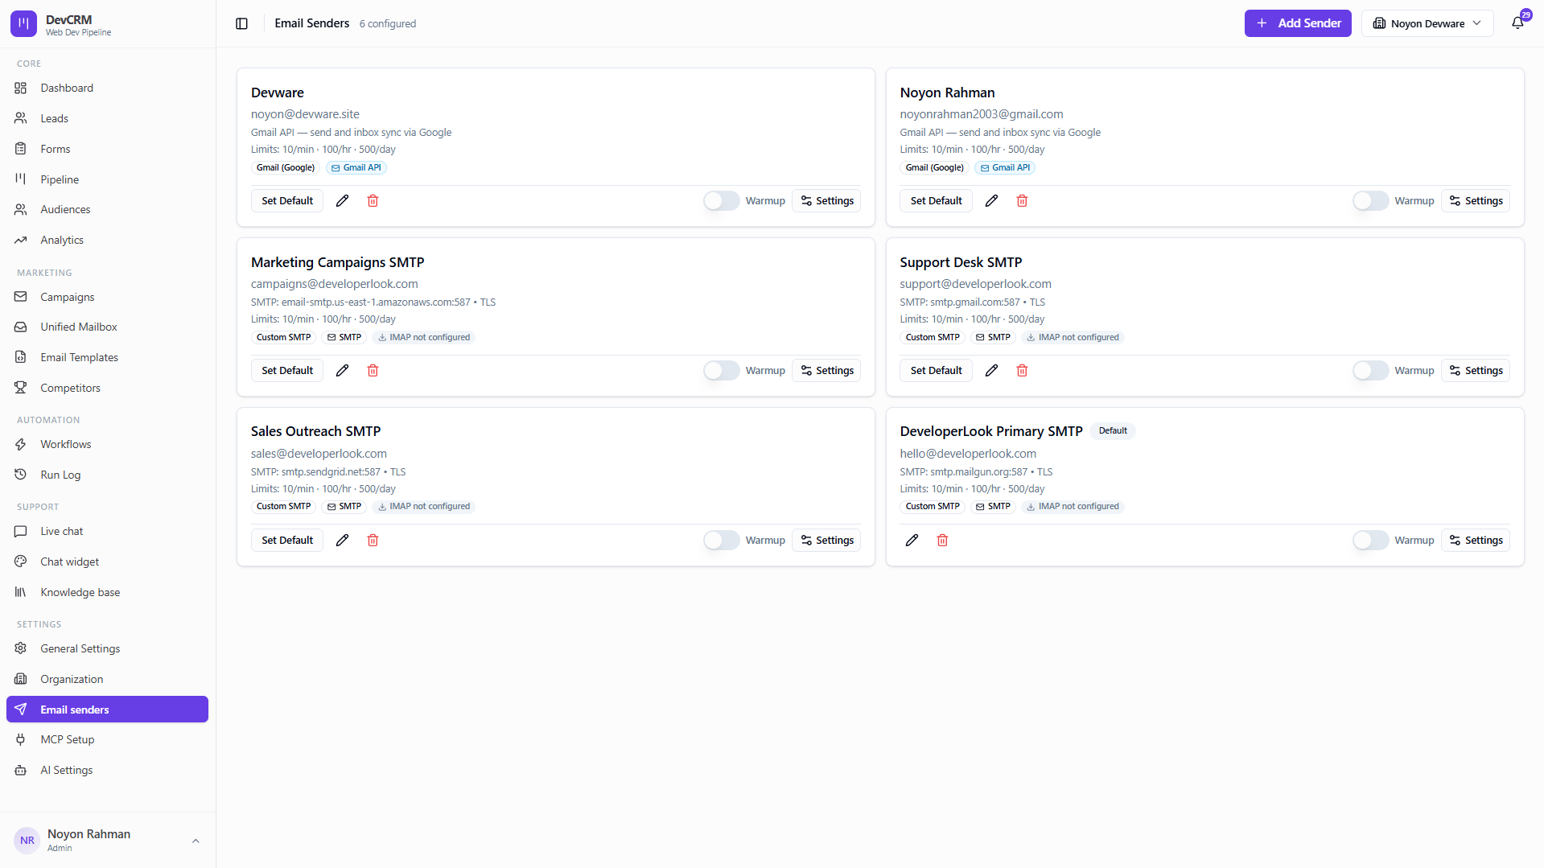Screen dimensions: 1544x868
Task: Click the NR user avatar
Action: [27, 841]
